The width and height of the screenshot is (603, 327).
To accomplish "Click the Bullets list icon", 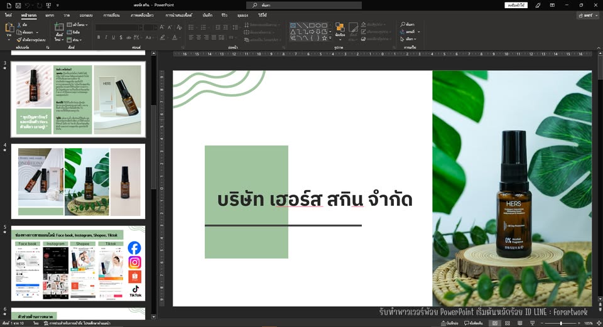I will tap(191, 27).
